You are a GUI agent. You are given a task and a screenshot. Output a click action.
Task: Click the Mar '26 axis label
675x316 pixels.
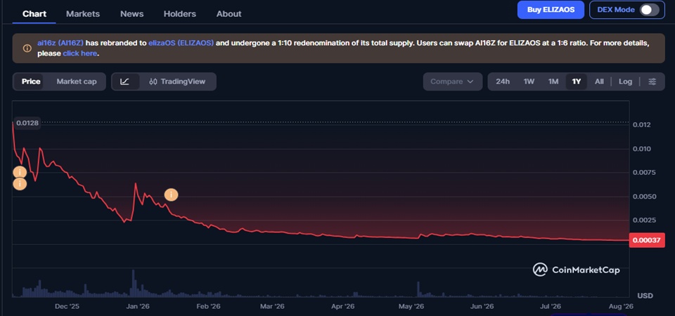(x=273, y=307)
